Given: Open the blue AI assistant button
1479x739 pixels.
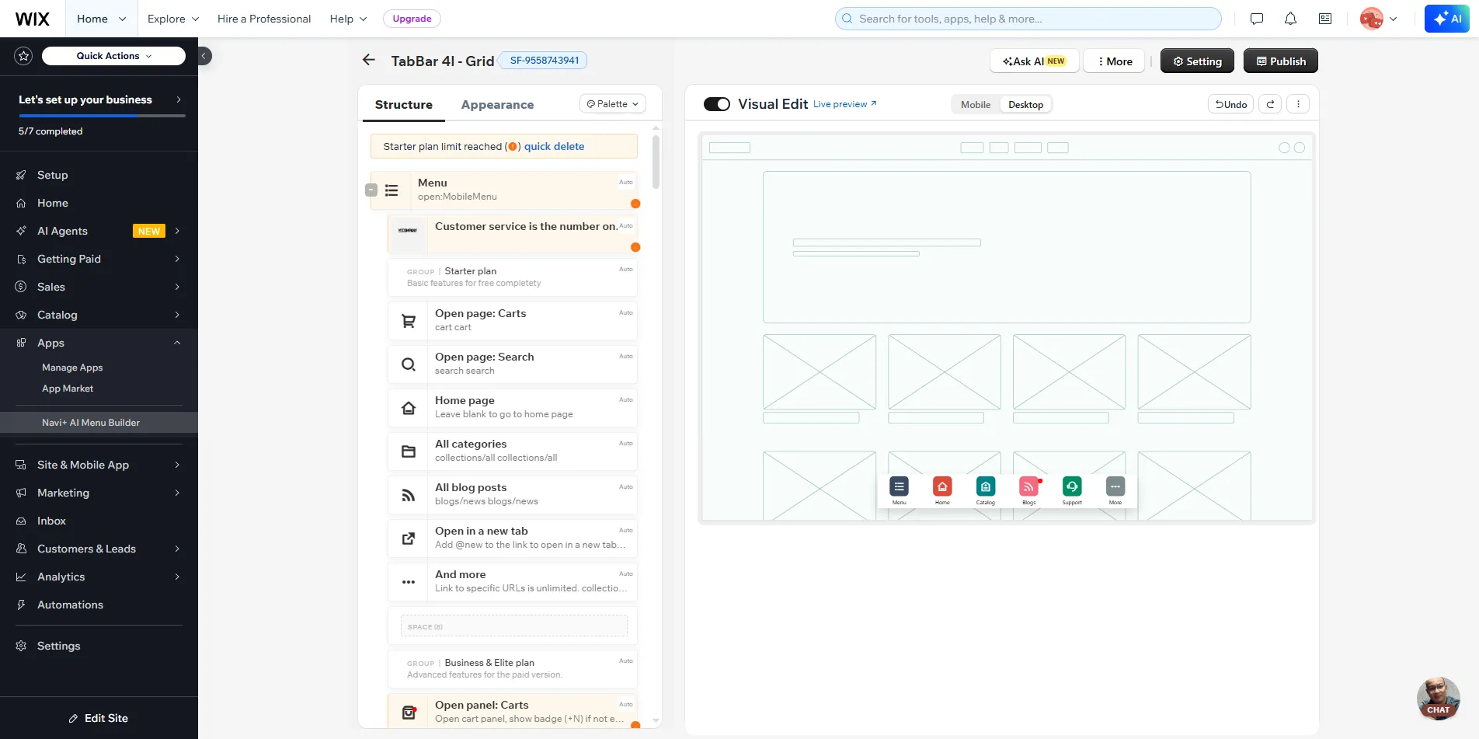Looking at the screenshot, I should click(1447, 19).
